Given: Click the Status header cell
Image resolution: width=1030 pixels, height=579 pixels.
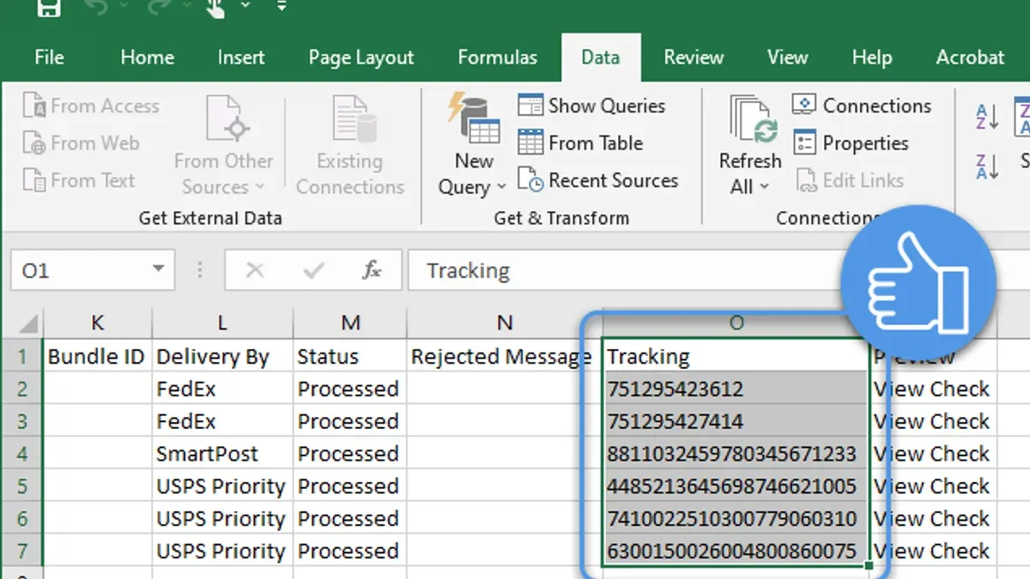Looking at the screenshot, I should click(350, 357).
